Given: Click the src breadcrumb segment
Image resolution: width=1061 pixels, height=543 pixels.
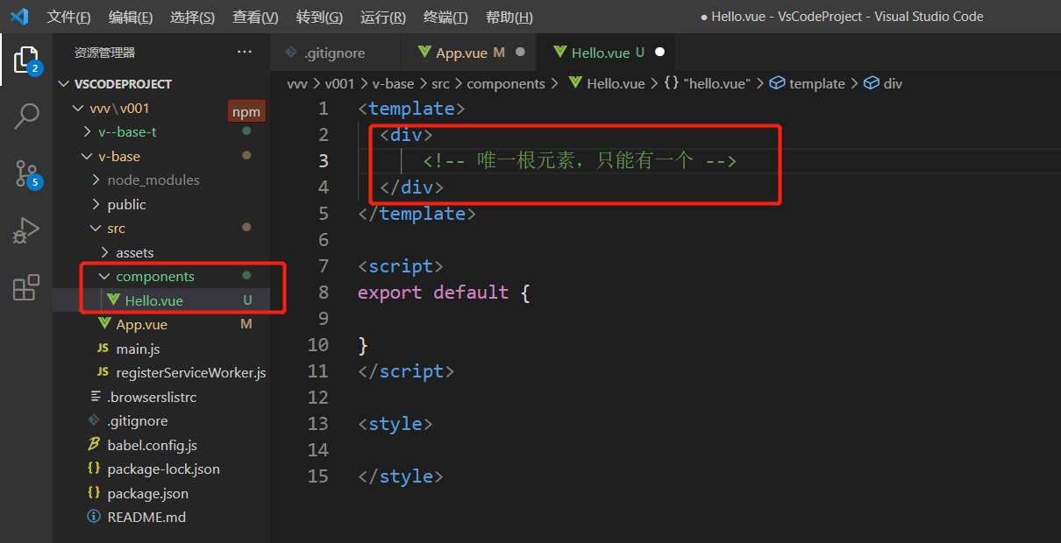Looking at the screenshot, I should 440,83.
